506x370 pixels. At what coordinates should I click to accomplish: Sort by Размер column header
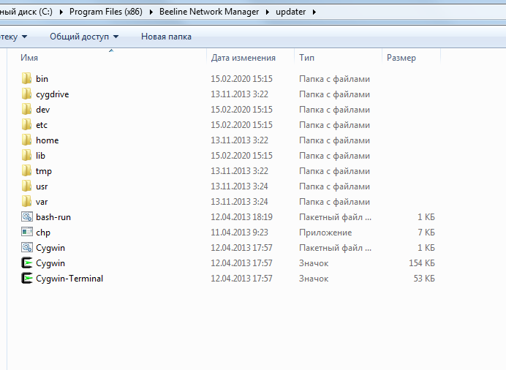click(401, 58)
